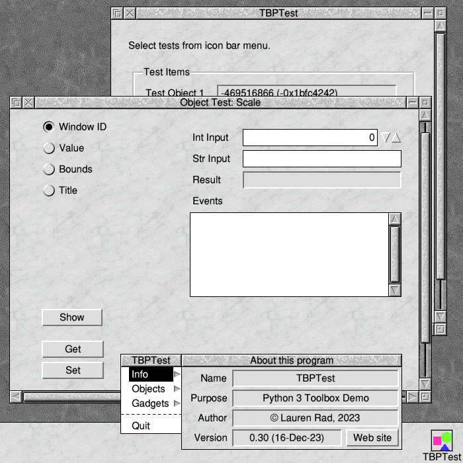The height and width of the screenshot is (463, 463).
Task: Click the 'Select tests from icon bar menu.' text
Action: [199, 46]
